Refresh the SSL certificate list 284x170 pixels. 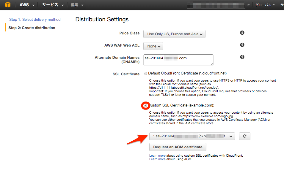[x=244, y=136]
